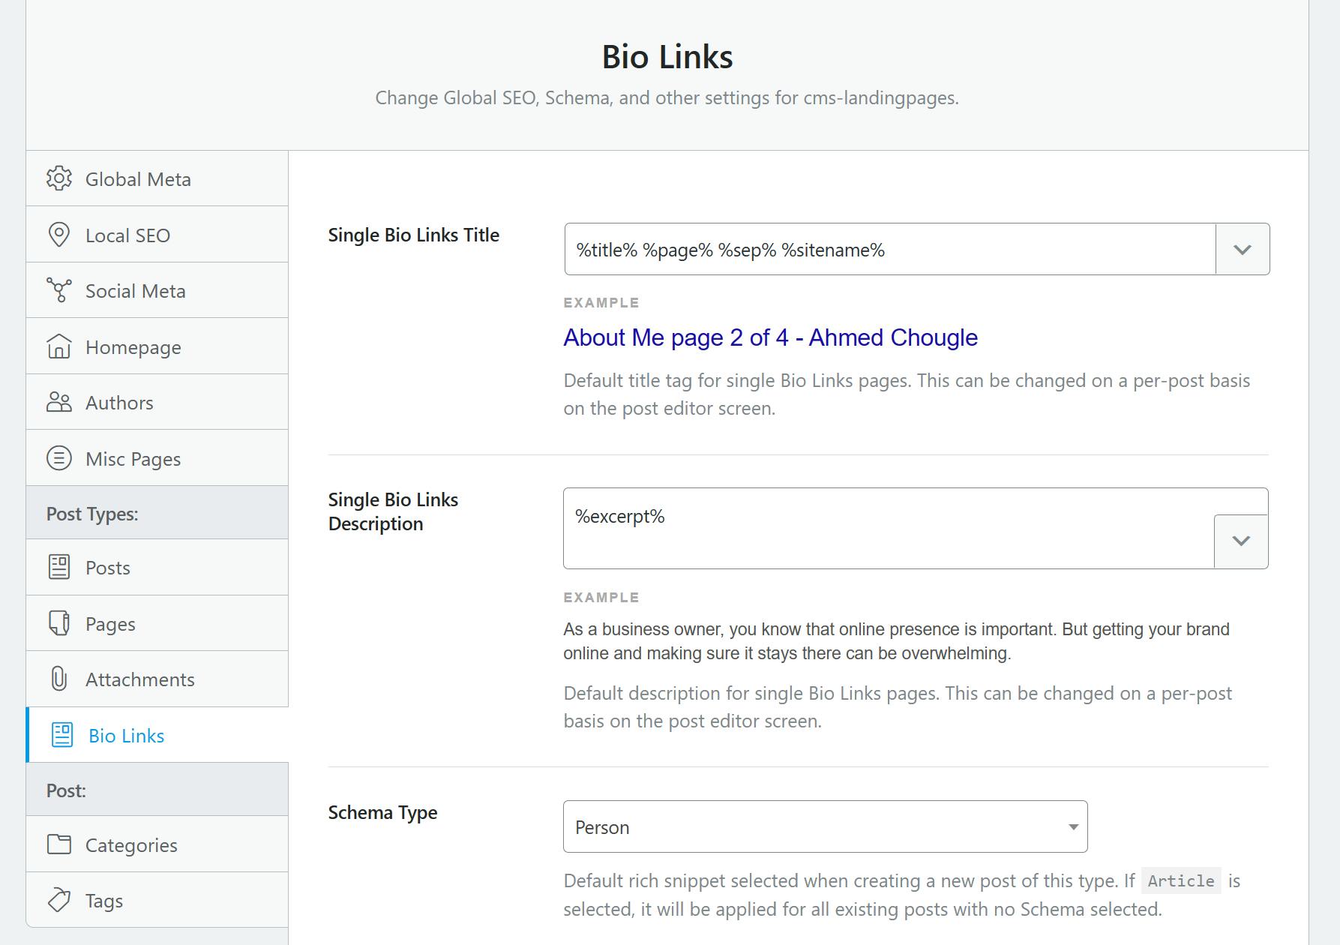Click the Tags label icon
Image resolution: width=1340 pixels, height=945 pixels.
pyautogui.click(x=59, y=900)
